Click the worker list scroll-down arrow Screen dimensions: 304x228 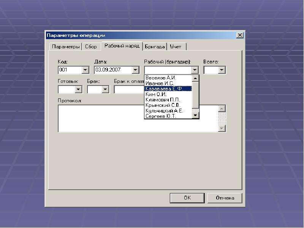tap(195, 116)
